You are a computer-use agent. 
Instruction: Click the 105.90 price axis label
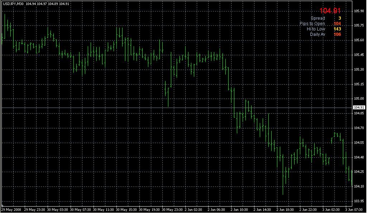(359, 11)
